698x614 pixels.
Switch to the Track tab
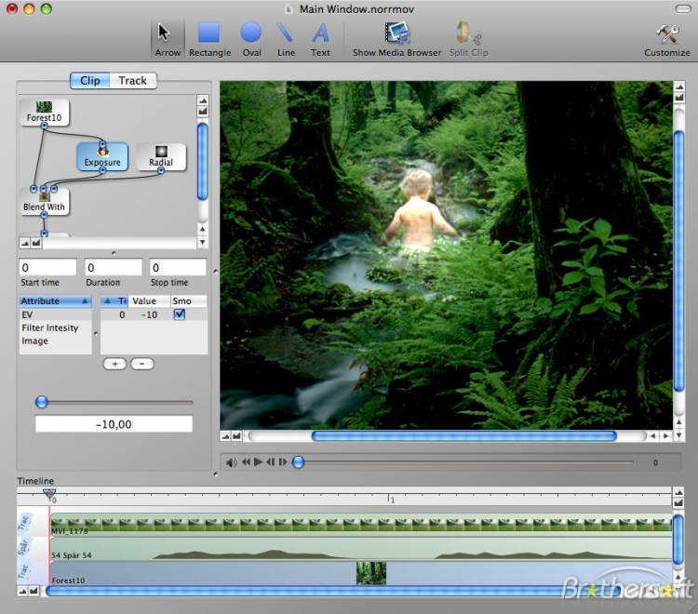tap(132, 81)
